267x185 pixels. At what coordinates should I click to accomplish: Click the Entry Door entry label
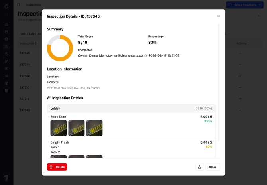tap(58, 117)
